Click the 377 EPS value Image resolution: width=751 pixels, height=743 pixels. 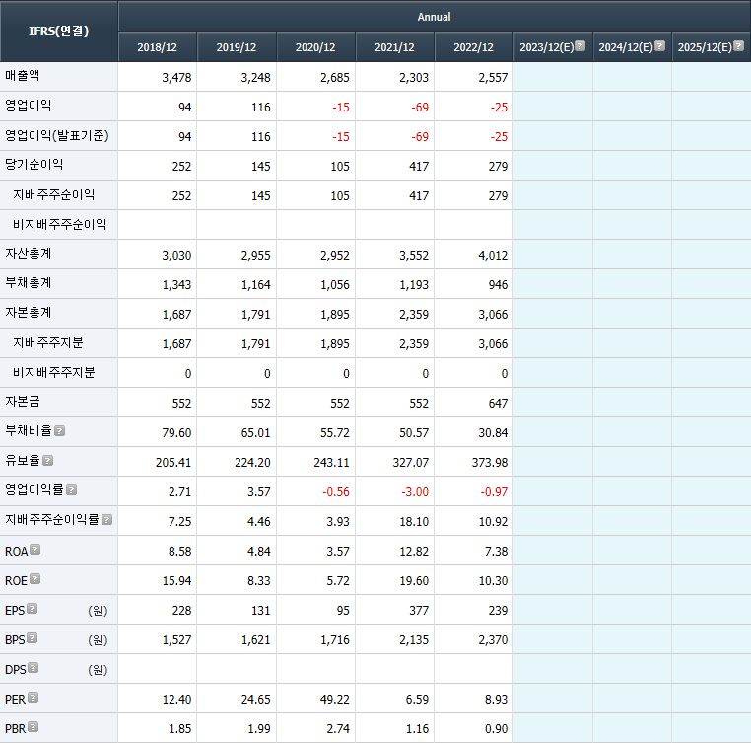click(x=419, y=611)
